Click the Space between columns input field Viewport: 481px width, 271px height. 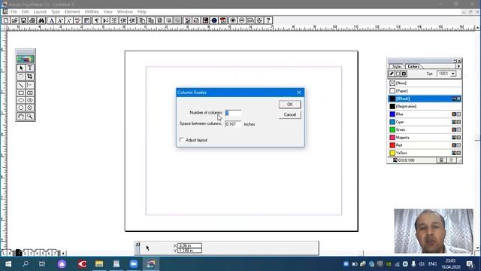coord(233,123)
